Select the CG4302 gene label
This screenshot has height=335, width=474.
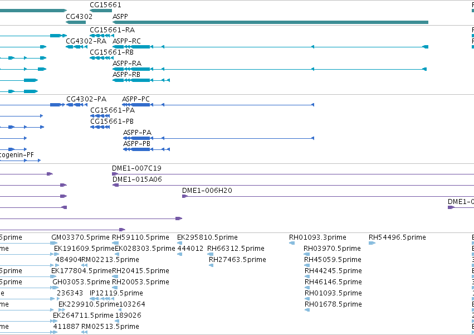pyautogui.click(x=79, y=16)
